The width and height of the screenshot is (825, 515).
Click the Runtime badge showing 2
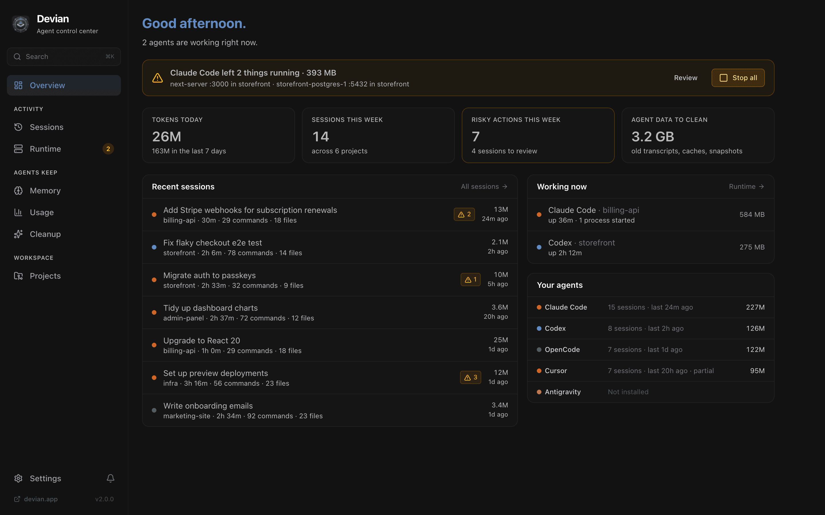(x=108, y=149)
